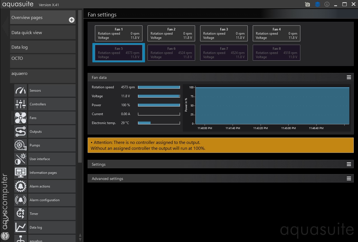Open Data quick view in sidebar
The height and width of the screenshot is (242, 358).
click(43, 33)
